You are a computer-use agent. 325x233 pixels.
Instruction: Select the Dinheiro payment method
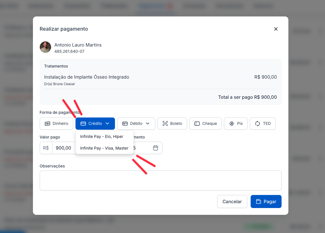coord(56,123)
